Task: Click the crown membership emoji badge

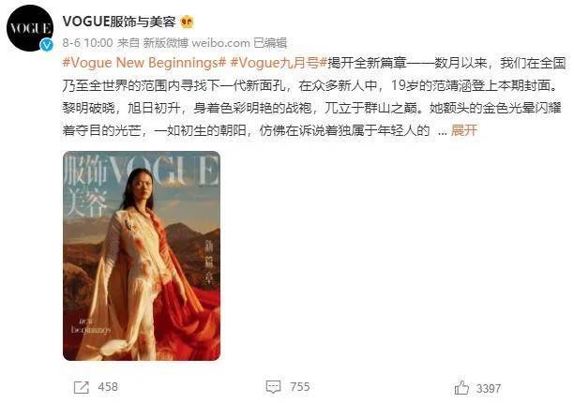Action: point(187,22)
